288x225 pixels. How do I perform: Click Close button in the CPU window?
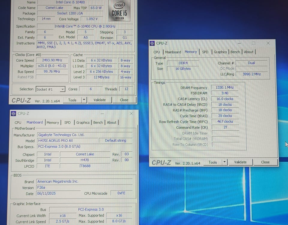pos(124,100)
